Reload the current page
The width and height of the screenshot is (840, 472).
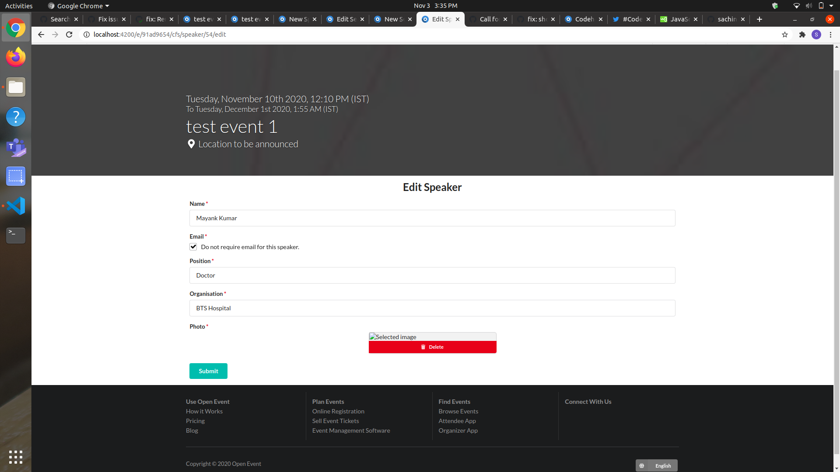point(69,35)
